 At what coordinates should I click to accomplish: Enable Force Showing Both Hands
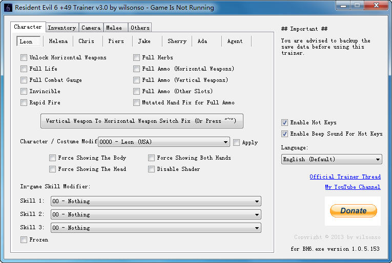[151, 158]
